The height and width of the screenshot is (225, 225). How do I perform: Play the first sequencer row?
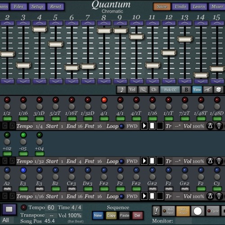(144, 126)
